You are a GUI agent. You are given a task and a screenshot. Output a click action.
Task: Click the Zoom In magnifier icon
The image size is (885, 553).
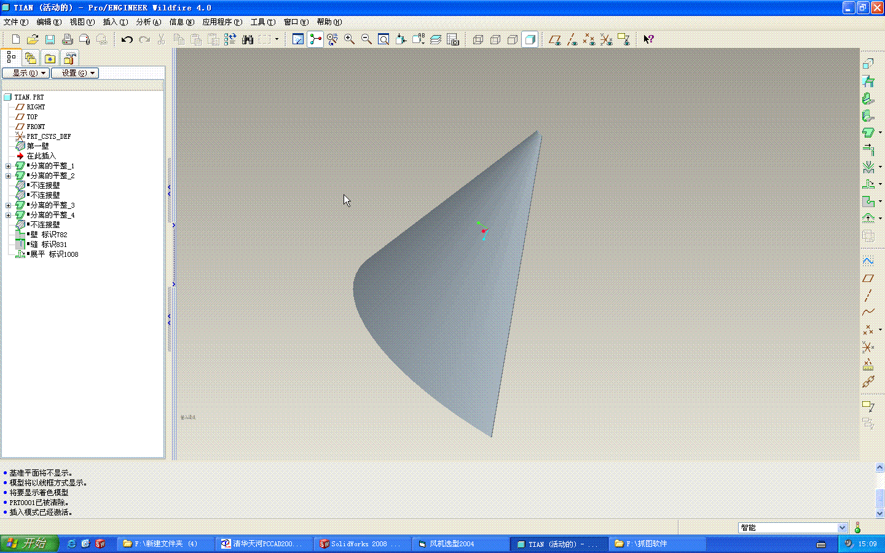tap(349, 39)
